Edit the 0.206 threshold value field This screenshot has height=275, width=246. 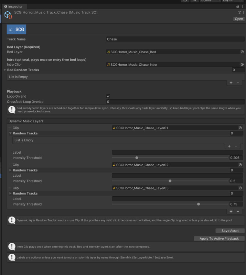(236, 158)
